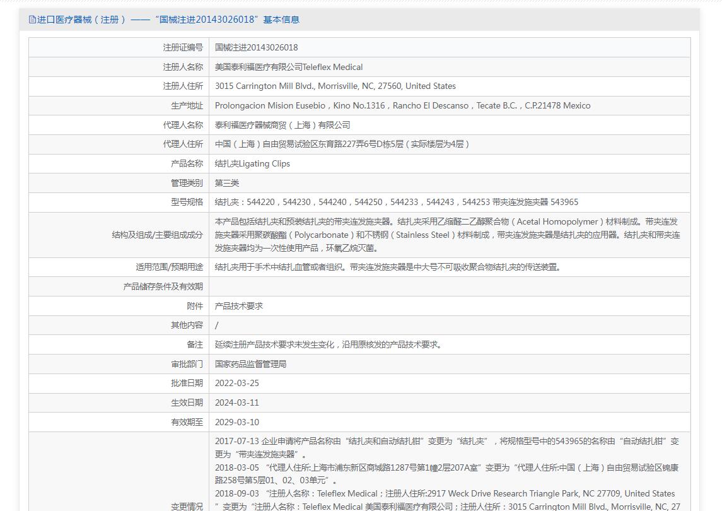Click the remarks text starting with 延续注册
The image size is (722, 511).
[x=328, y=344]
